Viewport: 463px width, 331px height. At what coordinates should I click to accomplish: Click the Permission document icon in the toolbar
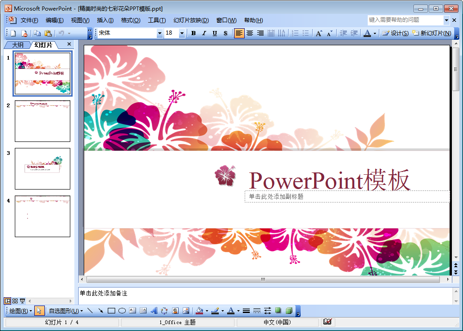tap(24, 33)
